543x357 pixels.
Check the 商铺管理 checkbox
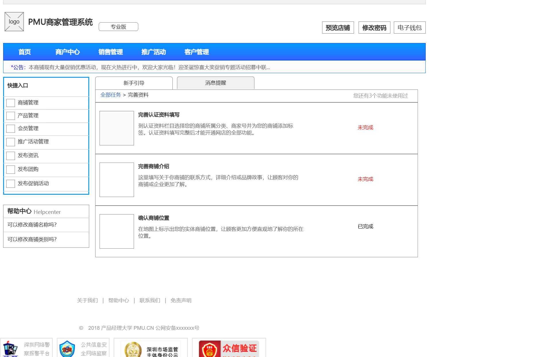[x=10, y=103]
